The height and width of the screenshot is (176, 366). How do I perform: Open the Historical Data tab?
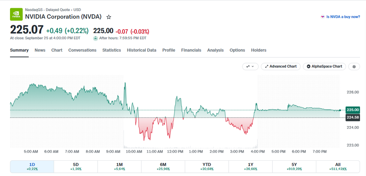click(142, 50)
